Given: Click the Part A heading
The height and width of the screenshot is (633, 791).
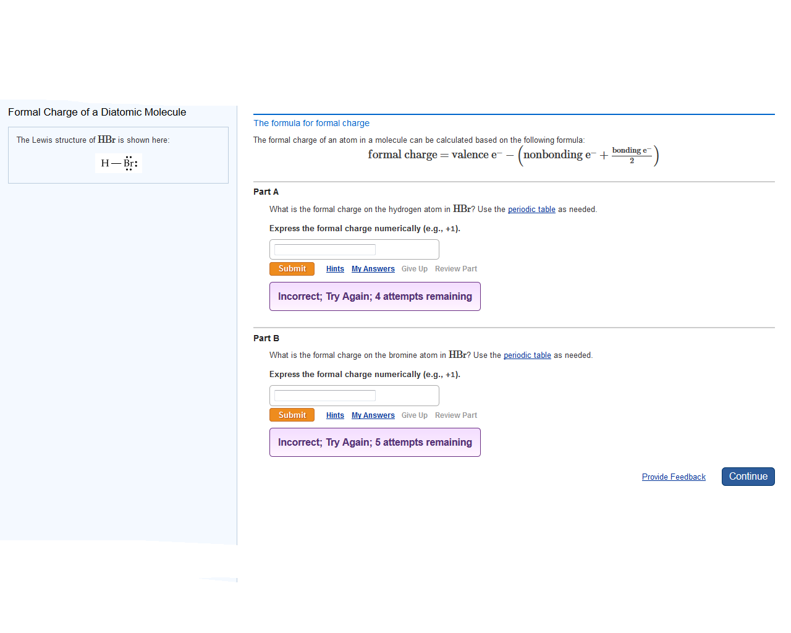Looking at the screenshot, I should 266,192.
